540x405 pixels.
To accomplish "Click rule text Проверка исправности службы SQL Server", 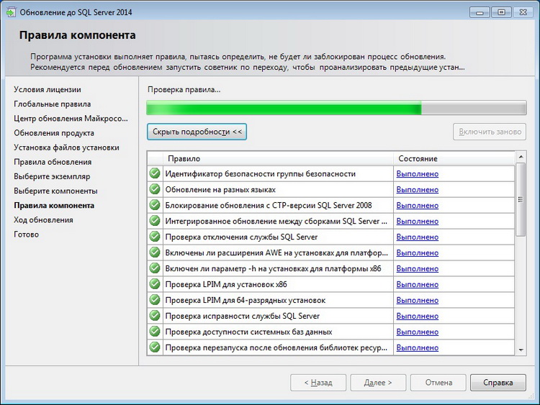I will click(243, 317).
